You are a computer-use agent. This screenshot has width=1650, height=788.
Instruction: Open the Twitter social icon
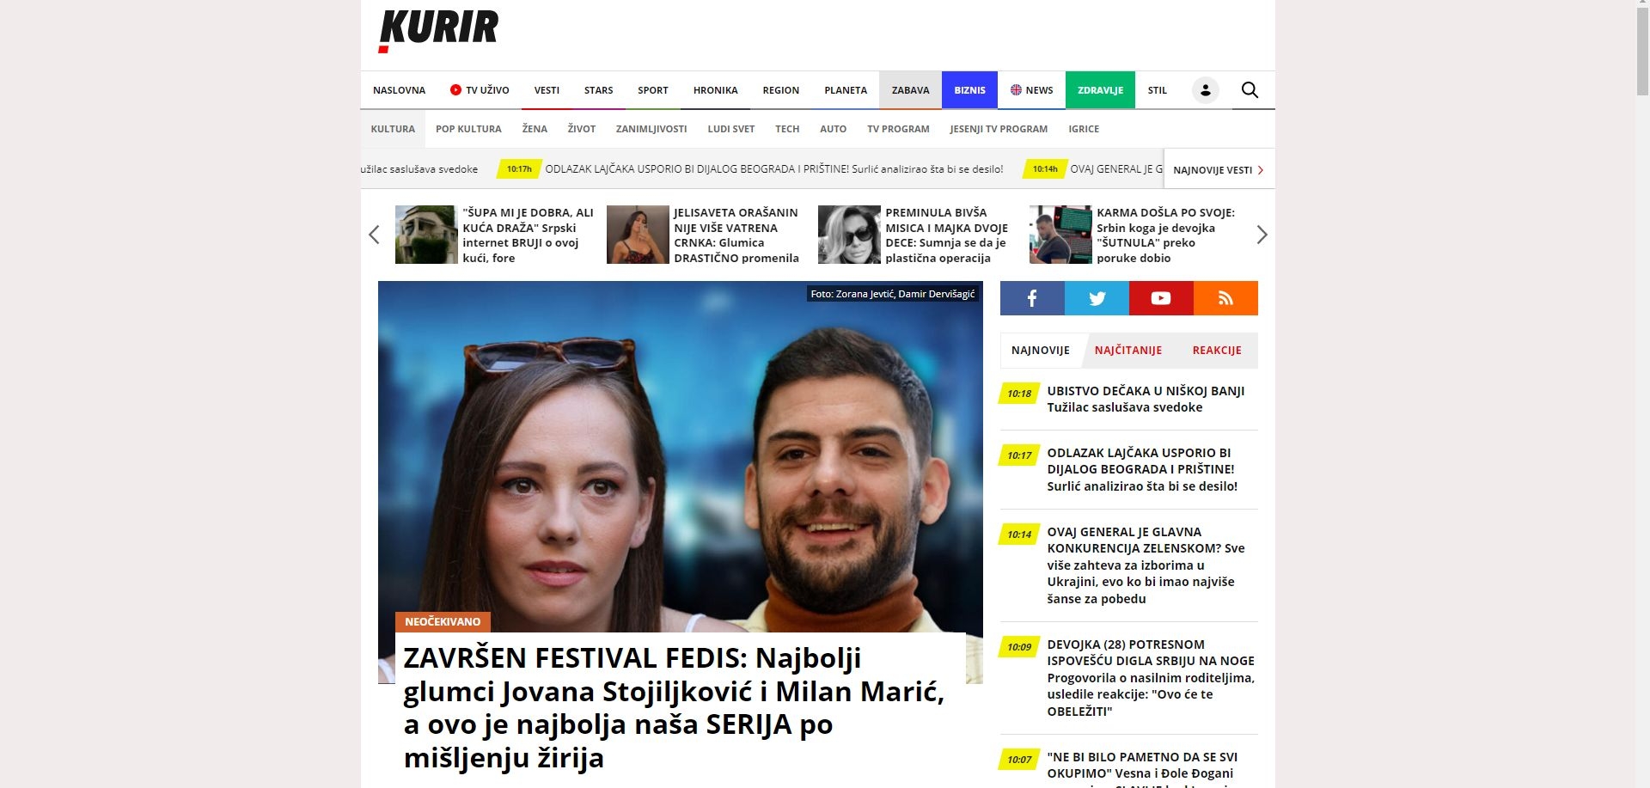point(1097,298)
